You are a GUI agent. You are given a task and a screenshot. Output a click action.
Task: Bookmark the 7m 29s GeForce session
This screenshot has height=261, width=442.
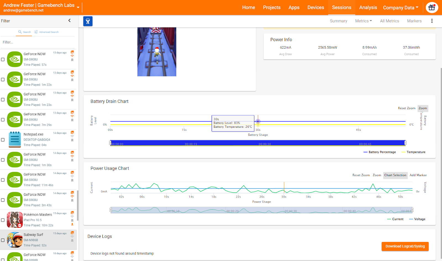tap(72, 120)
